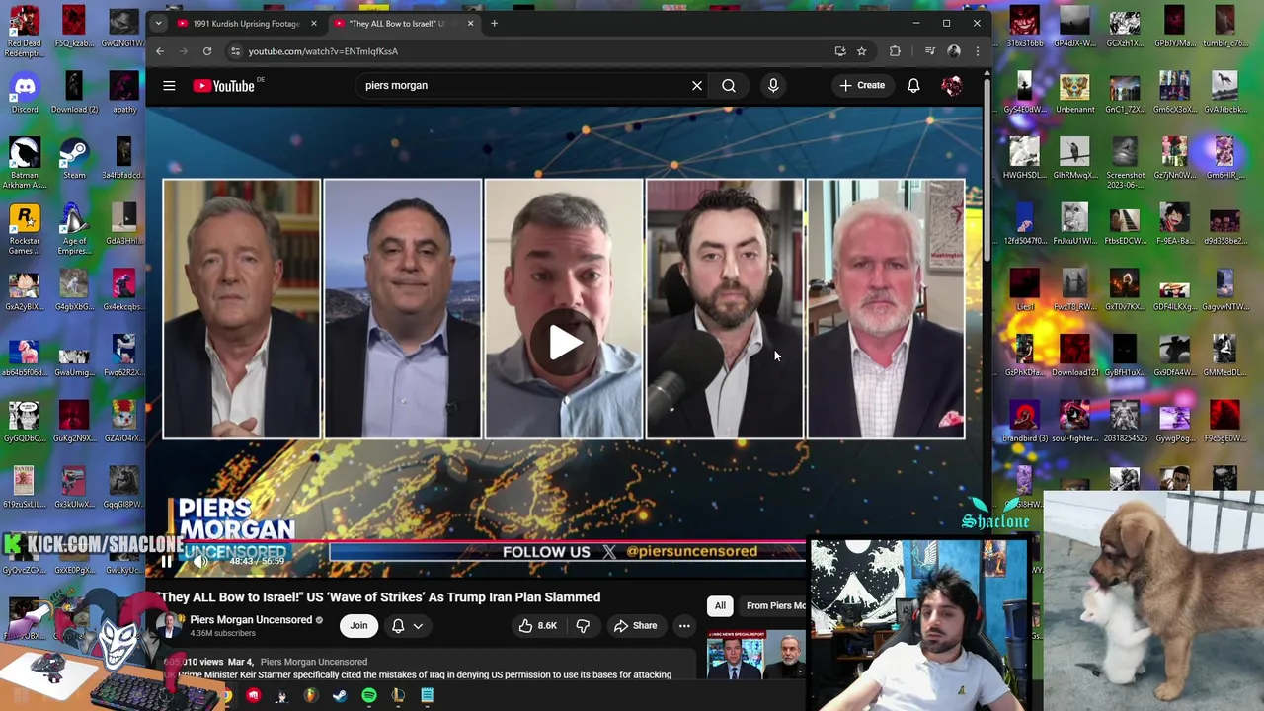Click the Chrome address bar URL
1264x711 pixels.
coord(323,51)
